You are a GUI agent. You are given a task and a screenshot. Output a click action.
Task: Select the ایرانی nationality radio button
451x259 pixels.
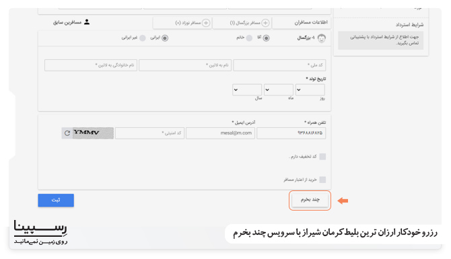click(x=165, y=38)
